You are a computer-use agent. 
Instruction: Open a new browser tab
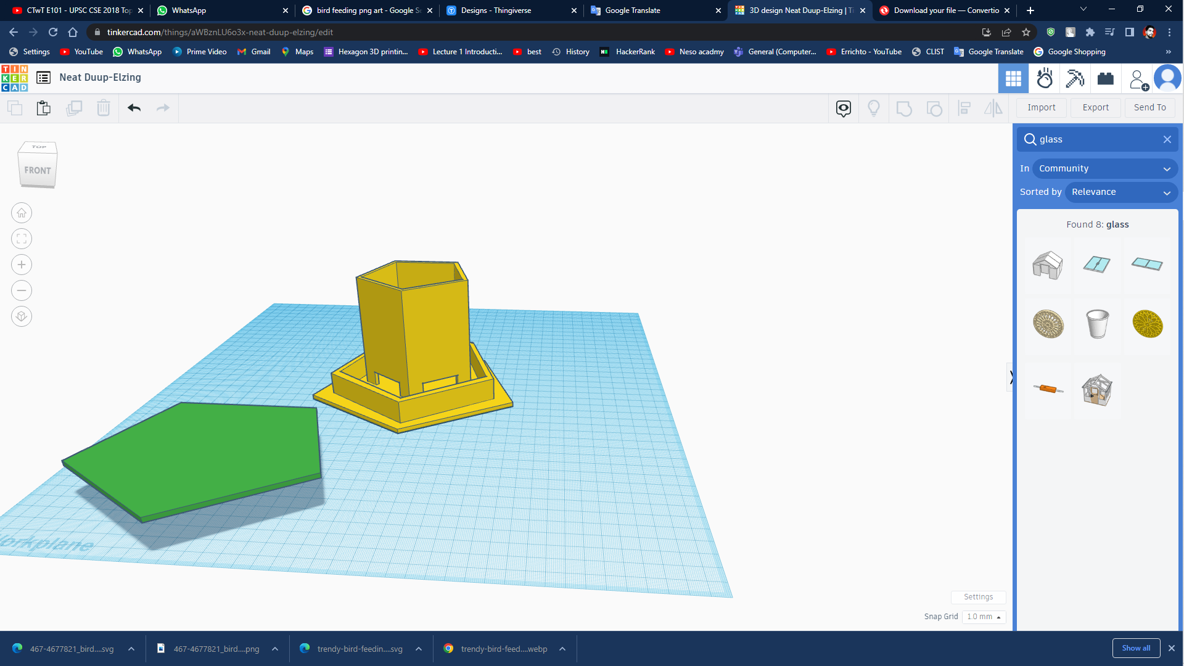[1030, 10]
